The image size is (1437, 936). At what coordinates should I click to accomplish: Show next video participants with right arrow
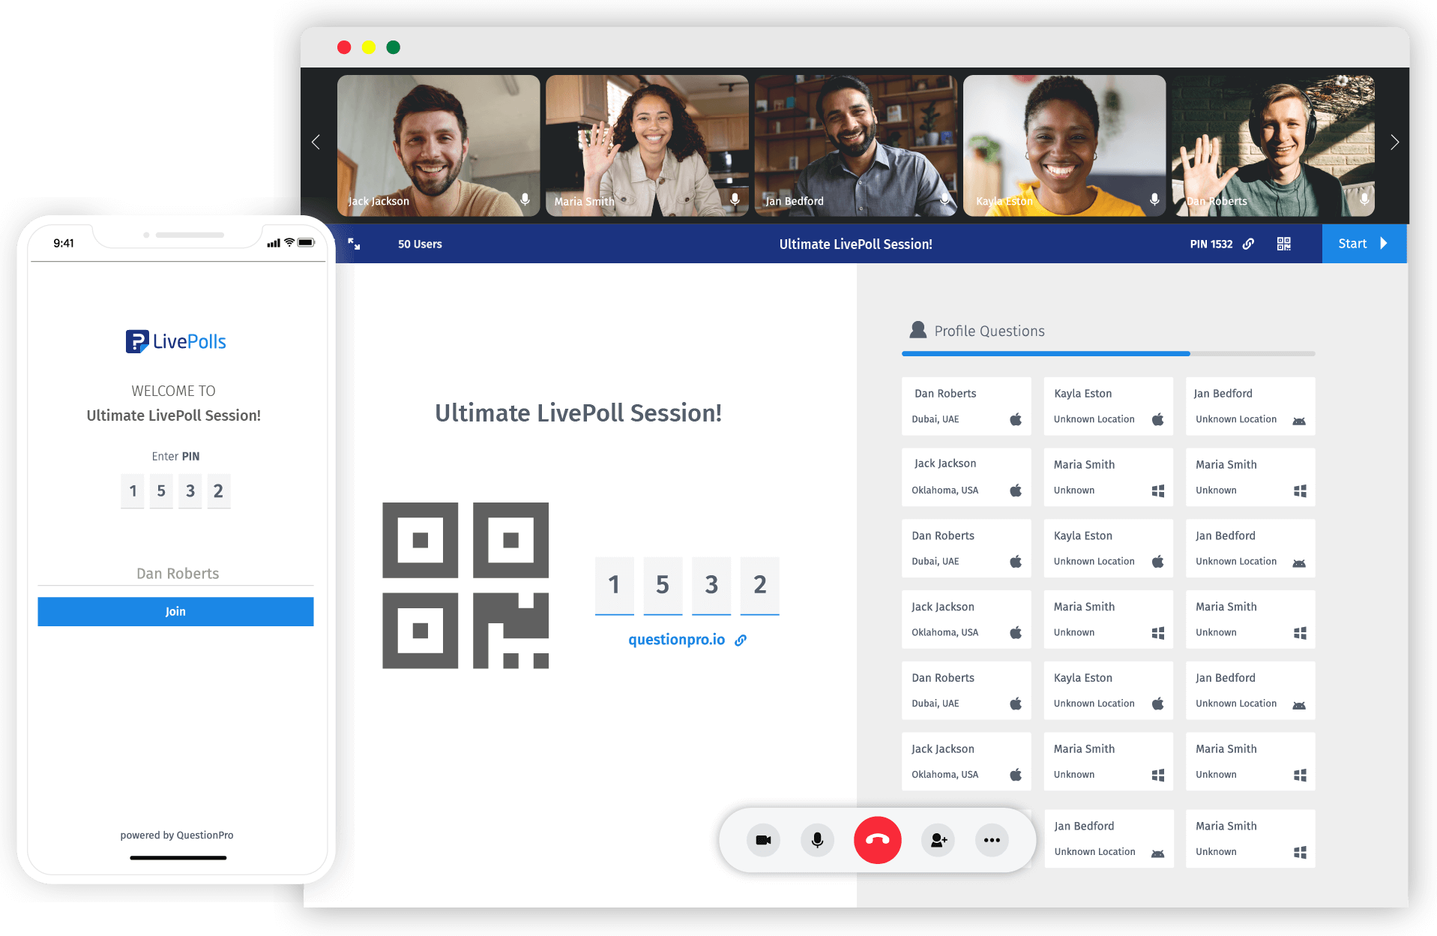pyautogui.click(x=1394, y=142)
